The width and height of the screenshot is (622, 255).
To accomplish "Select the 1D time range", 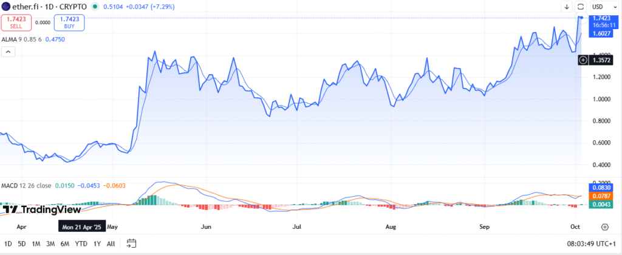I will [x=8, y=244].
